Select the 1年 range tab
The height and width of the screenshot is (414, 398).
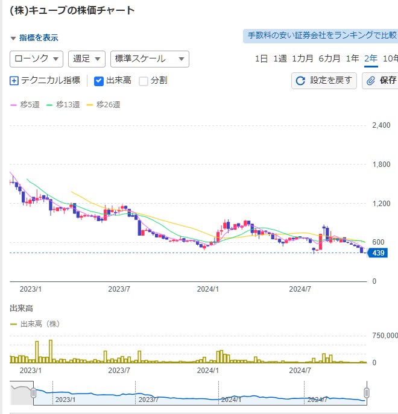point(353,58)
